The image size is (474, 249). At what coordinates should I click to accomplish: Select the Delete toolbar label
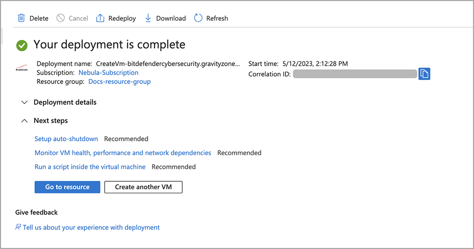(39, 18)
